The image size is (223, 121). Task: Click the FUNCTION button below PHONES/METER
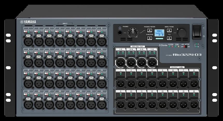click(149, 38)
